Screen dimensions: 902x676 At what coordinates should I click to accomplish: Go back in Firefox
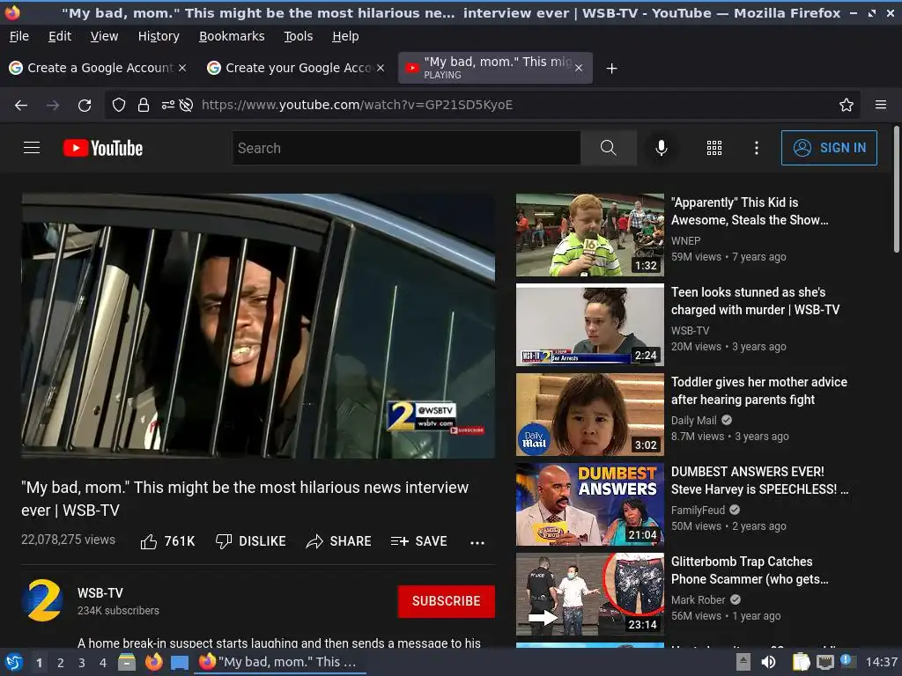coord(21,105)
